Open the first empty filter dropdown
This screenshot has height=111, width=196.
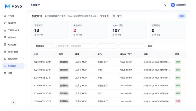tap(107, 46)
